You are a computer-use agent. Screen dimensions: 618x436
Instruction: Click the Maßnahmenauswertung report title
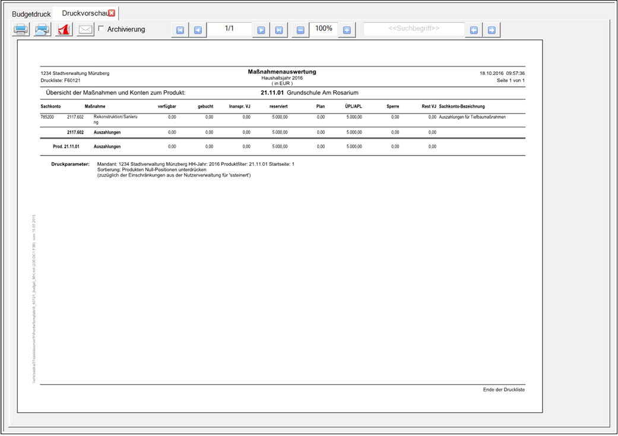pos(282,72)
